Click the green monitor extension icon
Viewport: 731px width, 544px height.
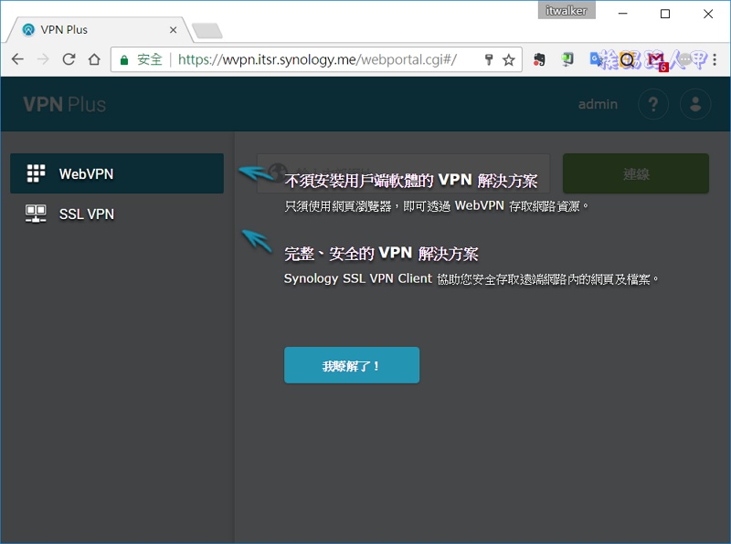tap(567, 59)
